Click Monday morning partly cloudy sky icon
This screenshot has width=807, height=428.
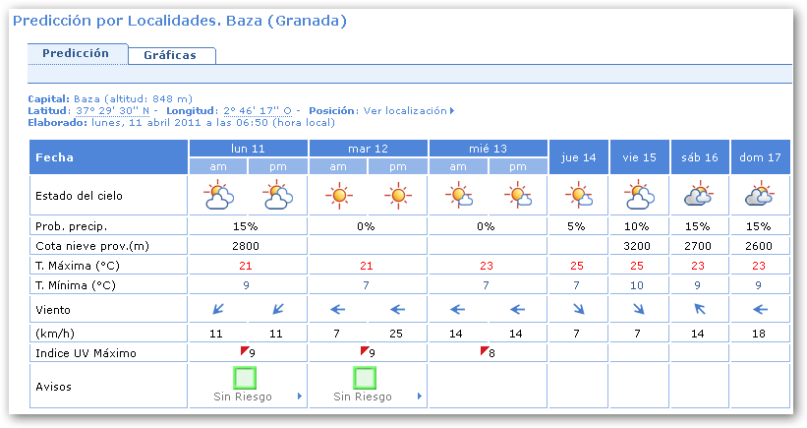[x=218, y=196]
